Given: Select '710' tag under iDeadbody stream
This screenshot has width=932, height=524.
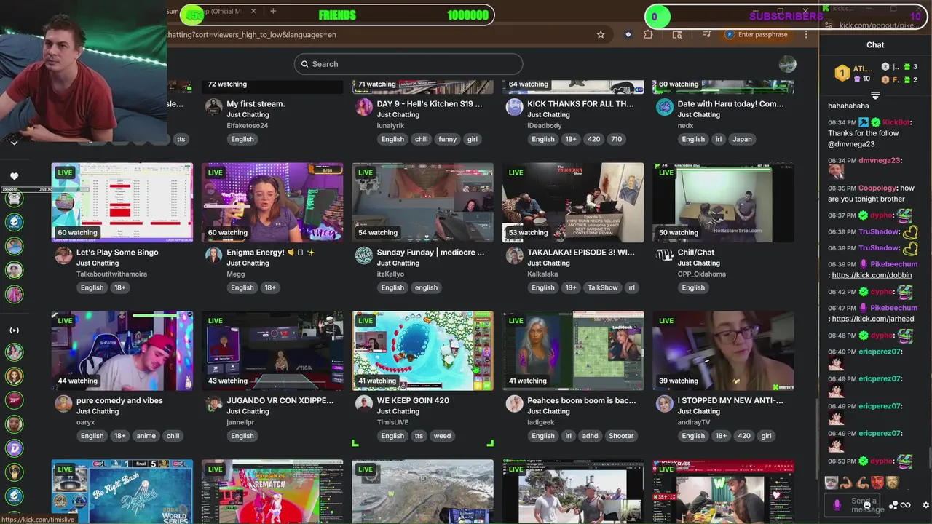Looking at the screenshot, I should pyautogui.click(x=616, y=139).
